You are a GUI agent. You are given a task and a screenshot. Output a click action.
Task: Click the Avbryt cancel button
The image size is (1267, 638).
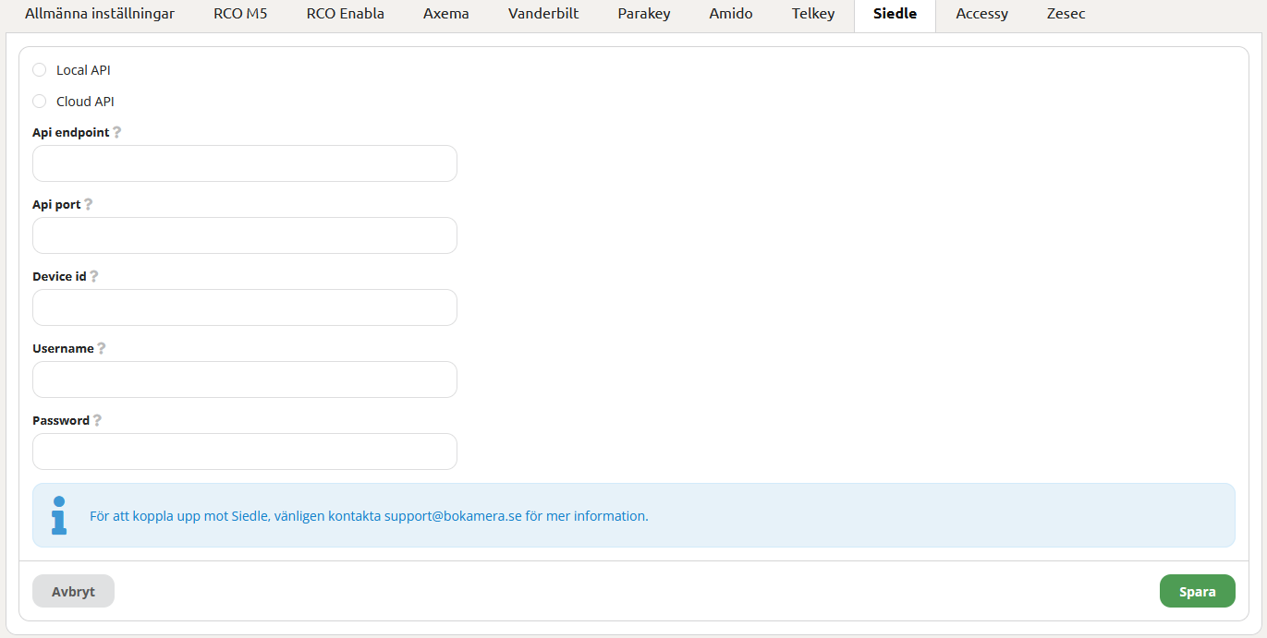(73, 591)
